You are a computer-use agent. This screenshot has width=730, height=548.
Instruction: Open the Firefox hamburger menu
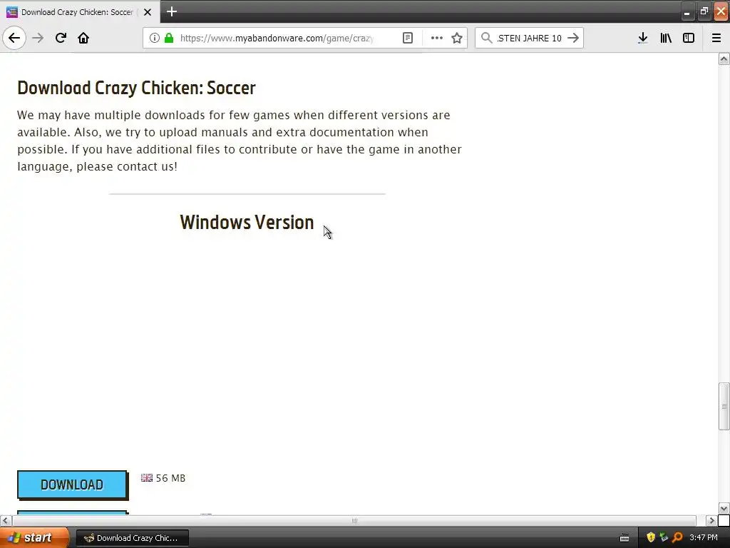(x=716, y=38)
